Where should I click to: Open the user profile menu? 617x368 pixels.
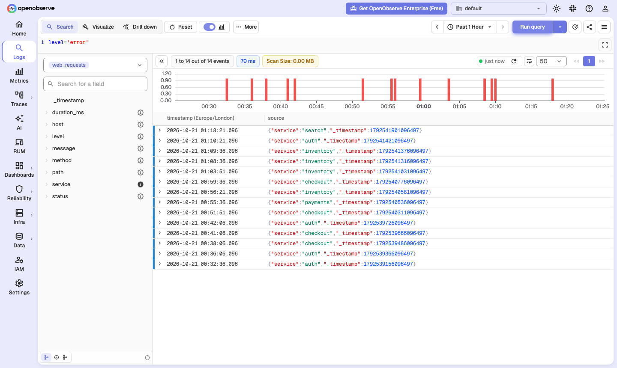pyautogui.click(x=605, y=9)
